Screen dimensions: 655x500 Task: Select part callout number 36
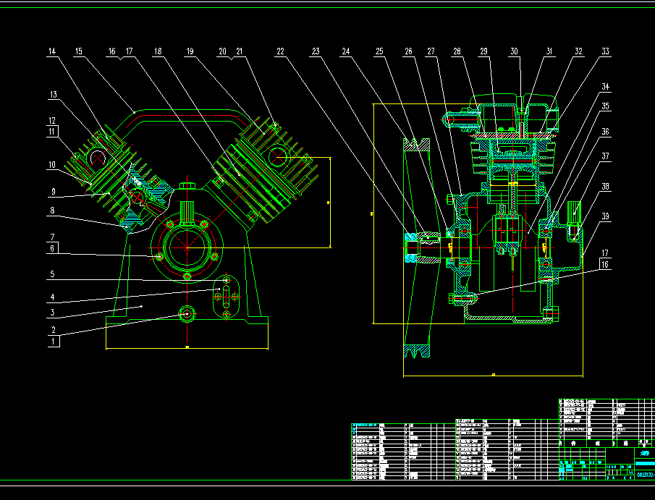(x=605, y=132)
